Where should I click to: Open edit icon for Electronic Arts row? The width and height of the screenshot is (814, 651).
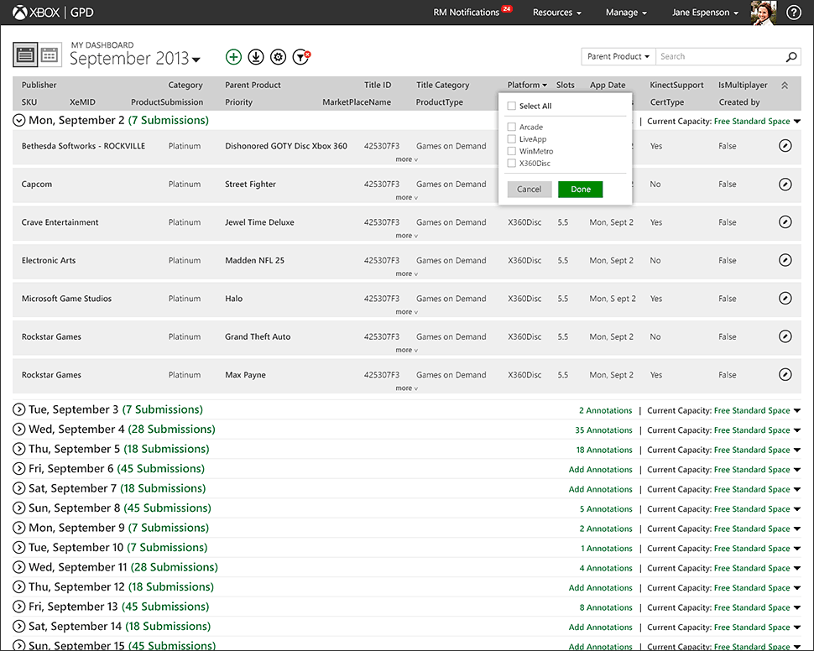(785, 260)
